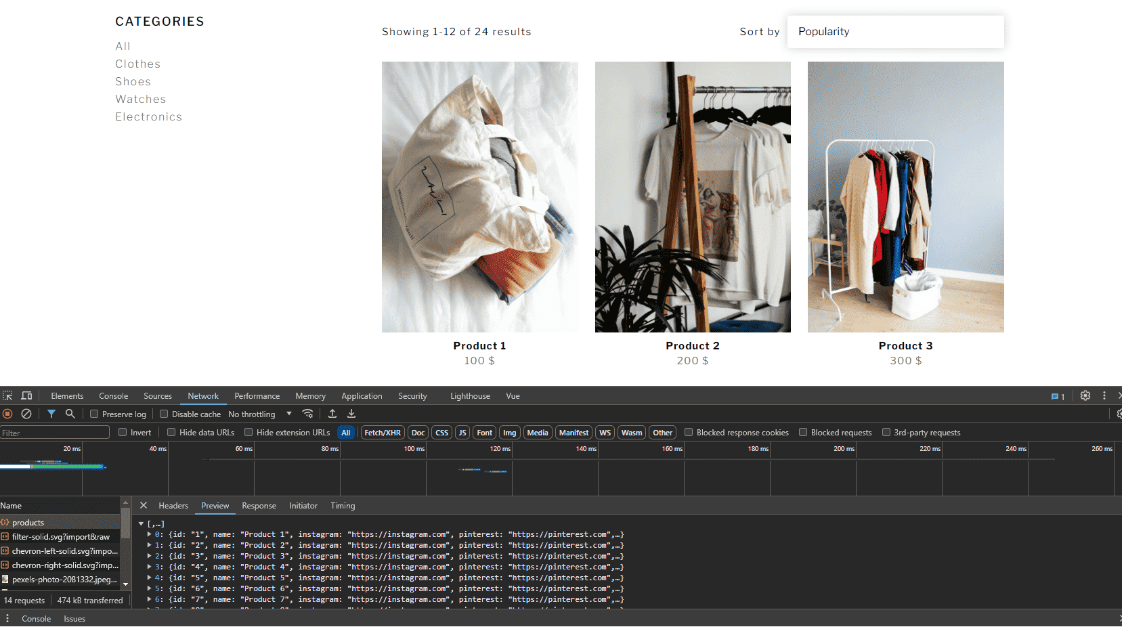Show the request Timing tab
The width and height of the screenshot is (1124, 627).
click(343, 506)
